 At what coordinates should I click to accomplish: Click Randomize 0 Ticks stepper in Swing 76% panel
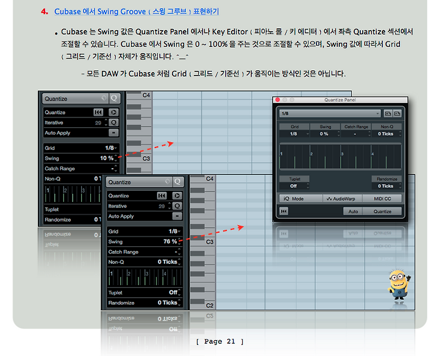179,303
